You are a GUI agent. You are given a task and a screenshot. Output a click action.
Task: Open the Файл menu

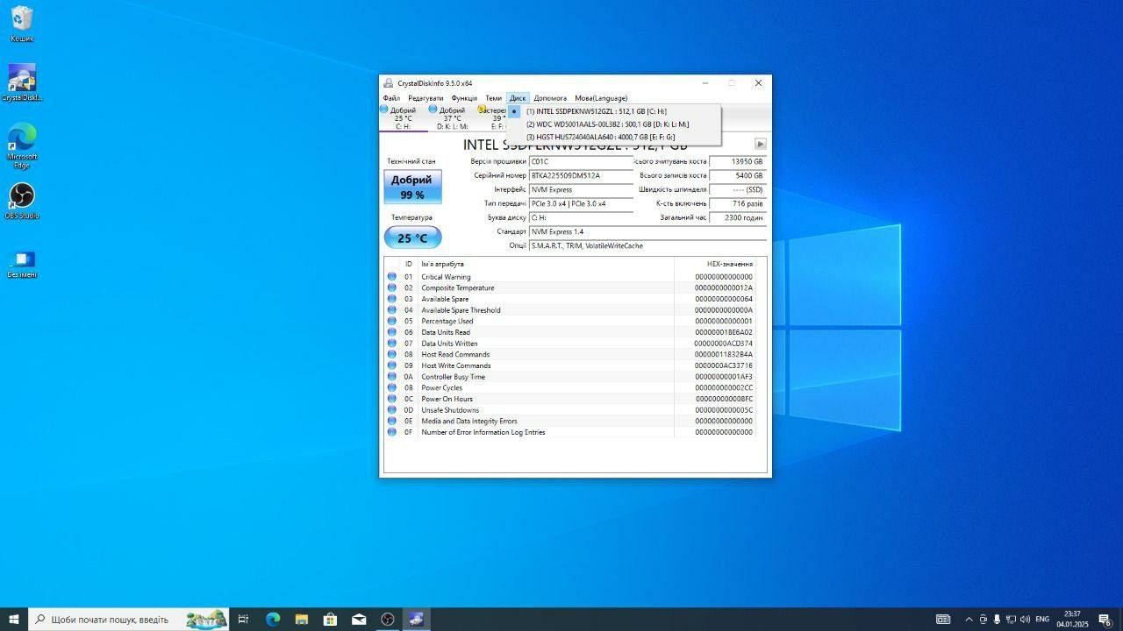click(x=391, y=98)
